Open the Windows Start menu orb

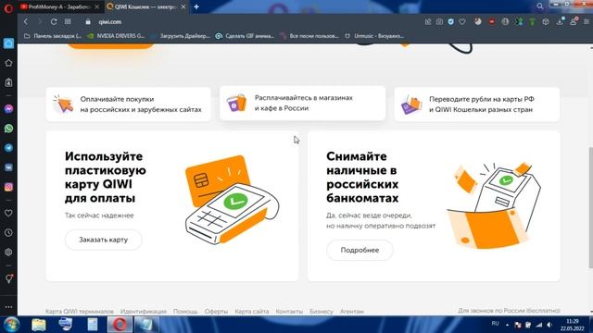(x=11, y=325)
